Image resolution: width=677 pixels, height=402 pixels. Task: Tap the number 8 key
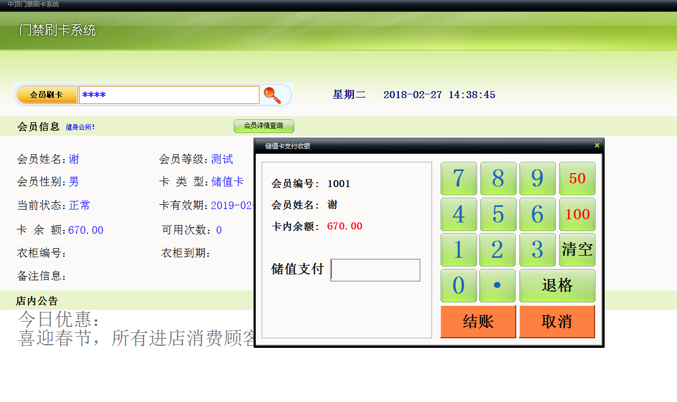pos(498,178)
